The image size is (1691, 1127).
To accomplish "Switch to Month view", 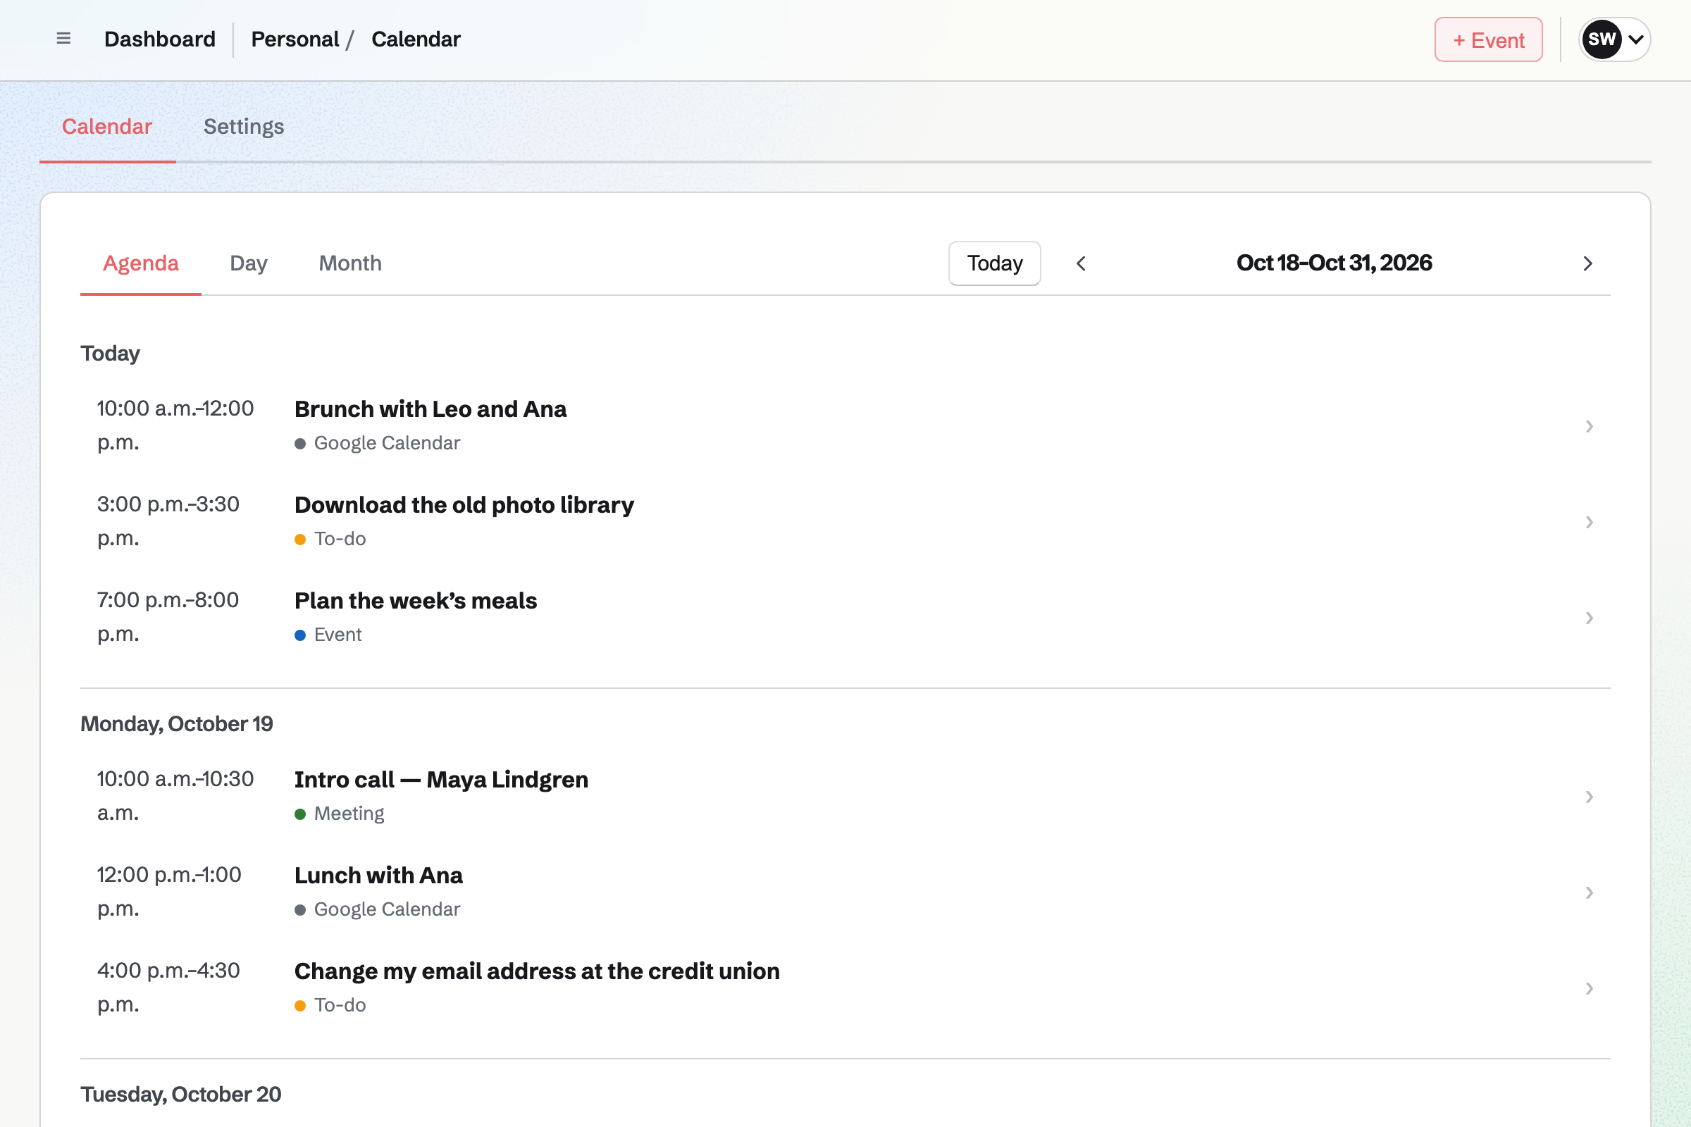I will coord(350,263).
